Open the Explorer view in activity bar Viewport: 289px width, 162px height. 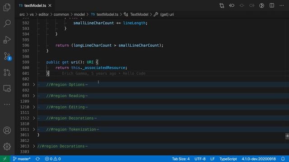coord(7,7)
